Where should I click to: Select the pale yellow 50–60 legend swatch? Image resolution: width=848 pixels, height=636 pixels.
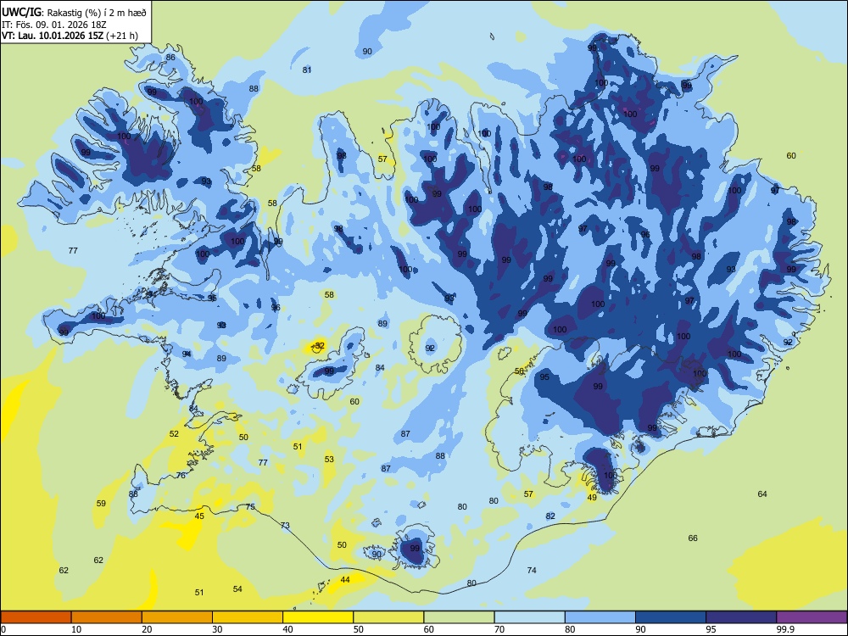(388, 617)
